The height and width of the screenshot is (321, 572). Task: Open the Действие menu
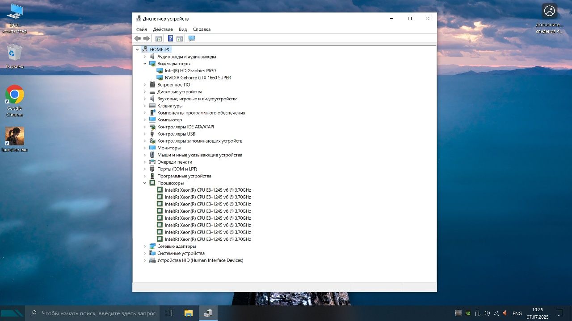pos(163,29)
